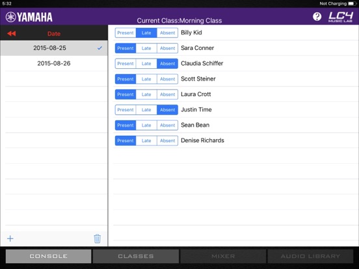Select Present for Denise Richards
This screenshot has width=359, height=269.
coord(126,140)
